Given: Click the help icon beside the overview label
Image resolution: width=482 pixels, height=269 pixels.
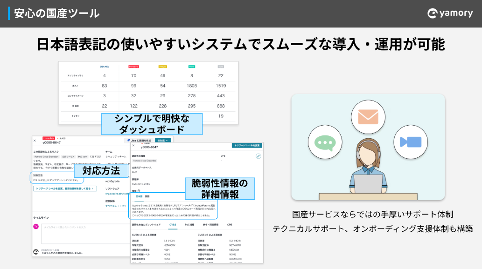Looking at the screenshot, I should [139, 191].
